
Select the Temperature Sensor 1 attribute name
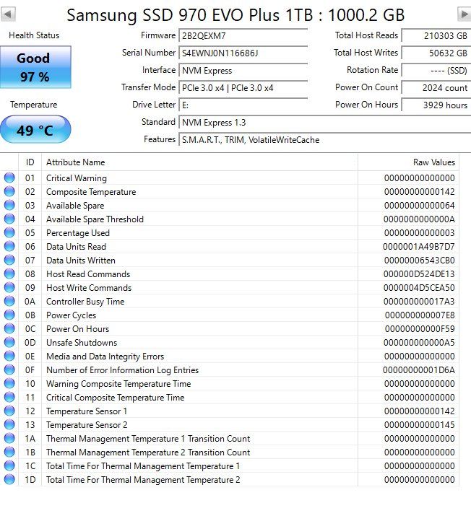click(87, 411)
